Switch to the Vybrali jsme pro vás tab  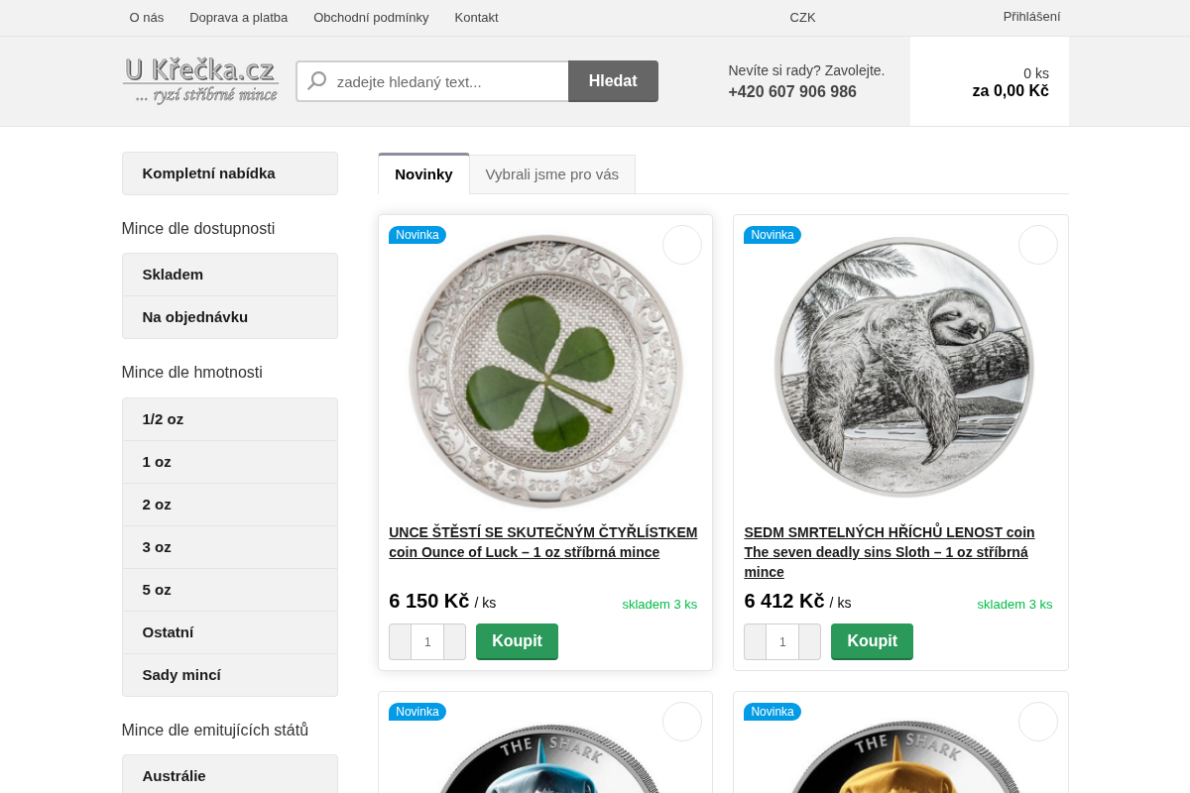click(552, 174)
